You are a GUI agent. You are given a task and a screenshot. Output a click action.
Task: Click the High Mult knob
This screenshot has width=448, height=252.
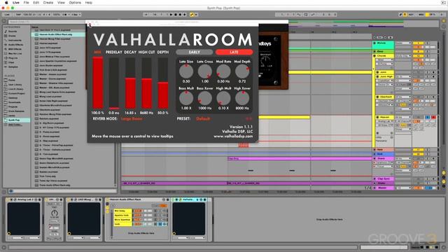[x=223, y=98]
